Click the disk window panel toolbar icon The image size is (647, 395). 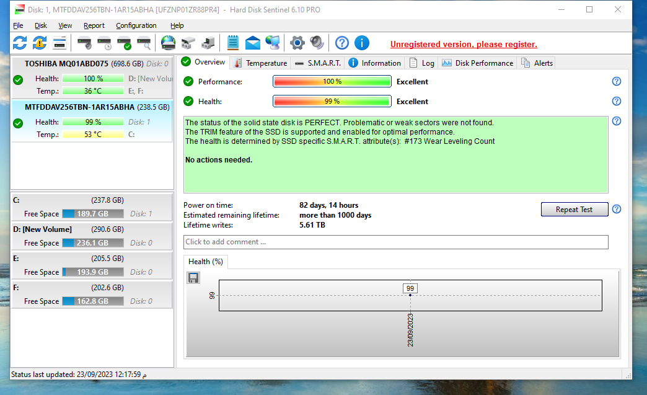[59, 43]
